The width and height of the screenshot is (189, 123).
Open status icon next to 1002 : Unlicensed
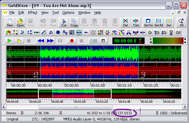[x=157, y=113]
